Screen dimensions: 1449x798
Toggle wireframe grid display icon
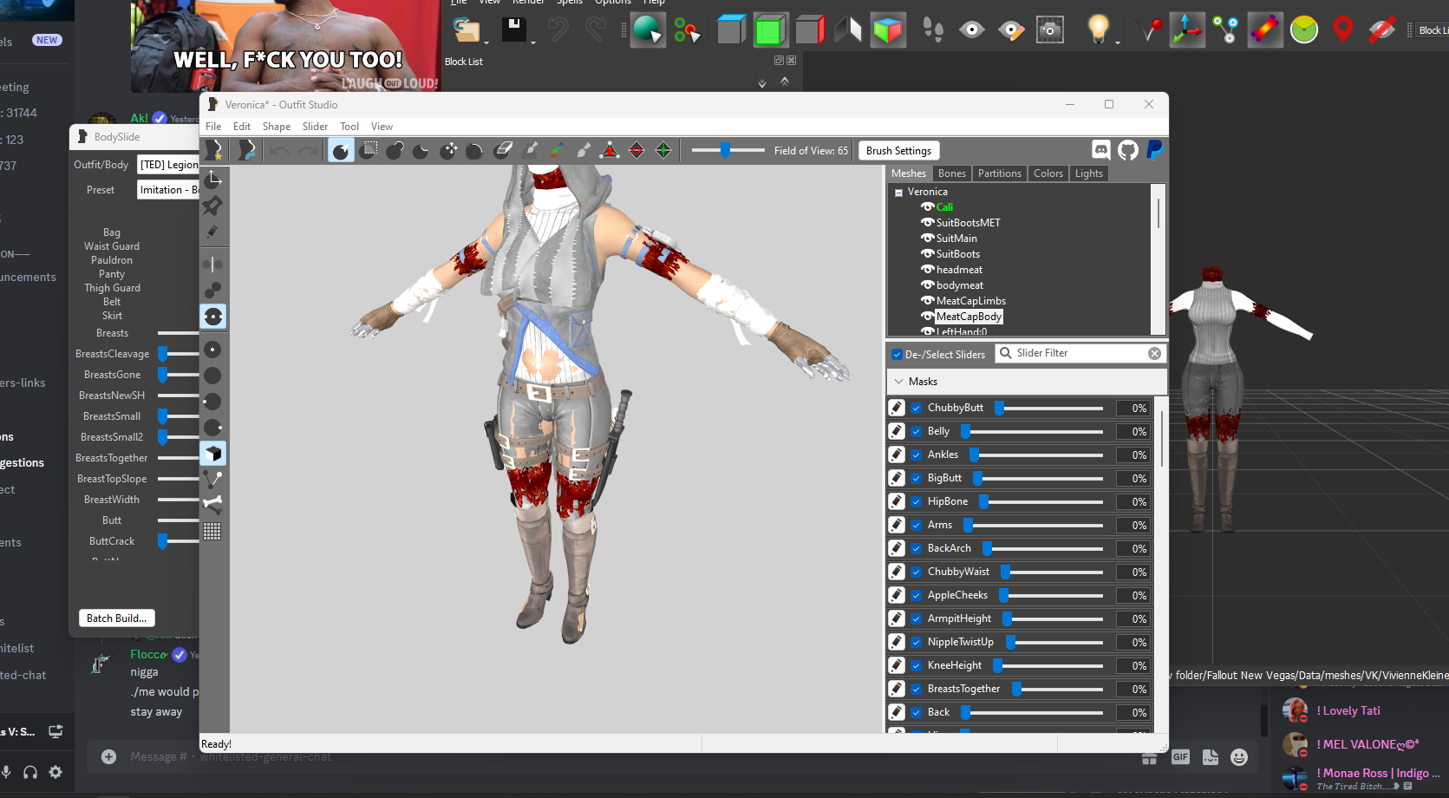pyautogui.click(x=212, y=531)
